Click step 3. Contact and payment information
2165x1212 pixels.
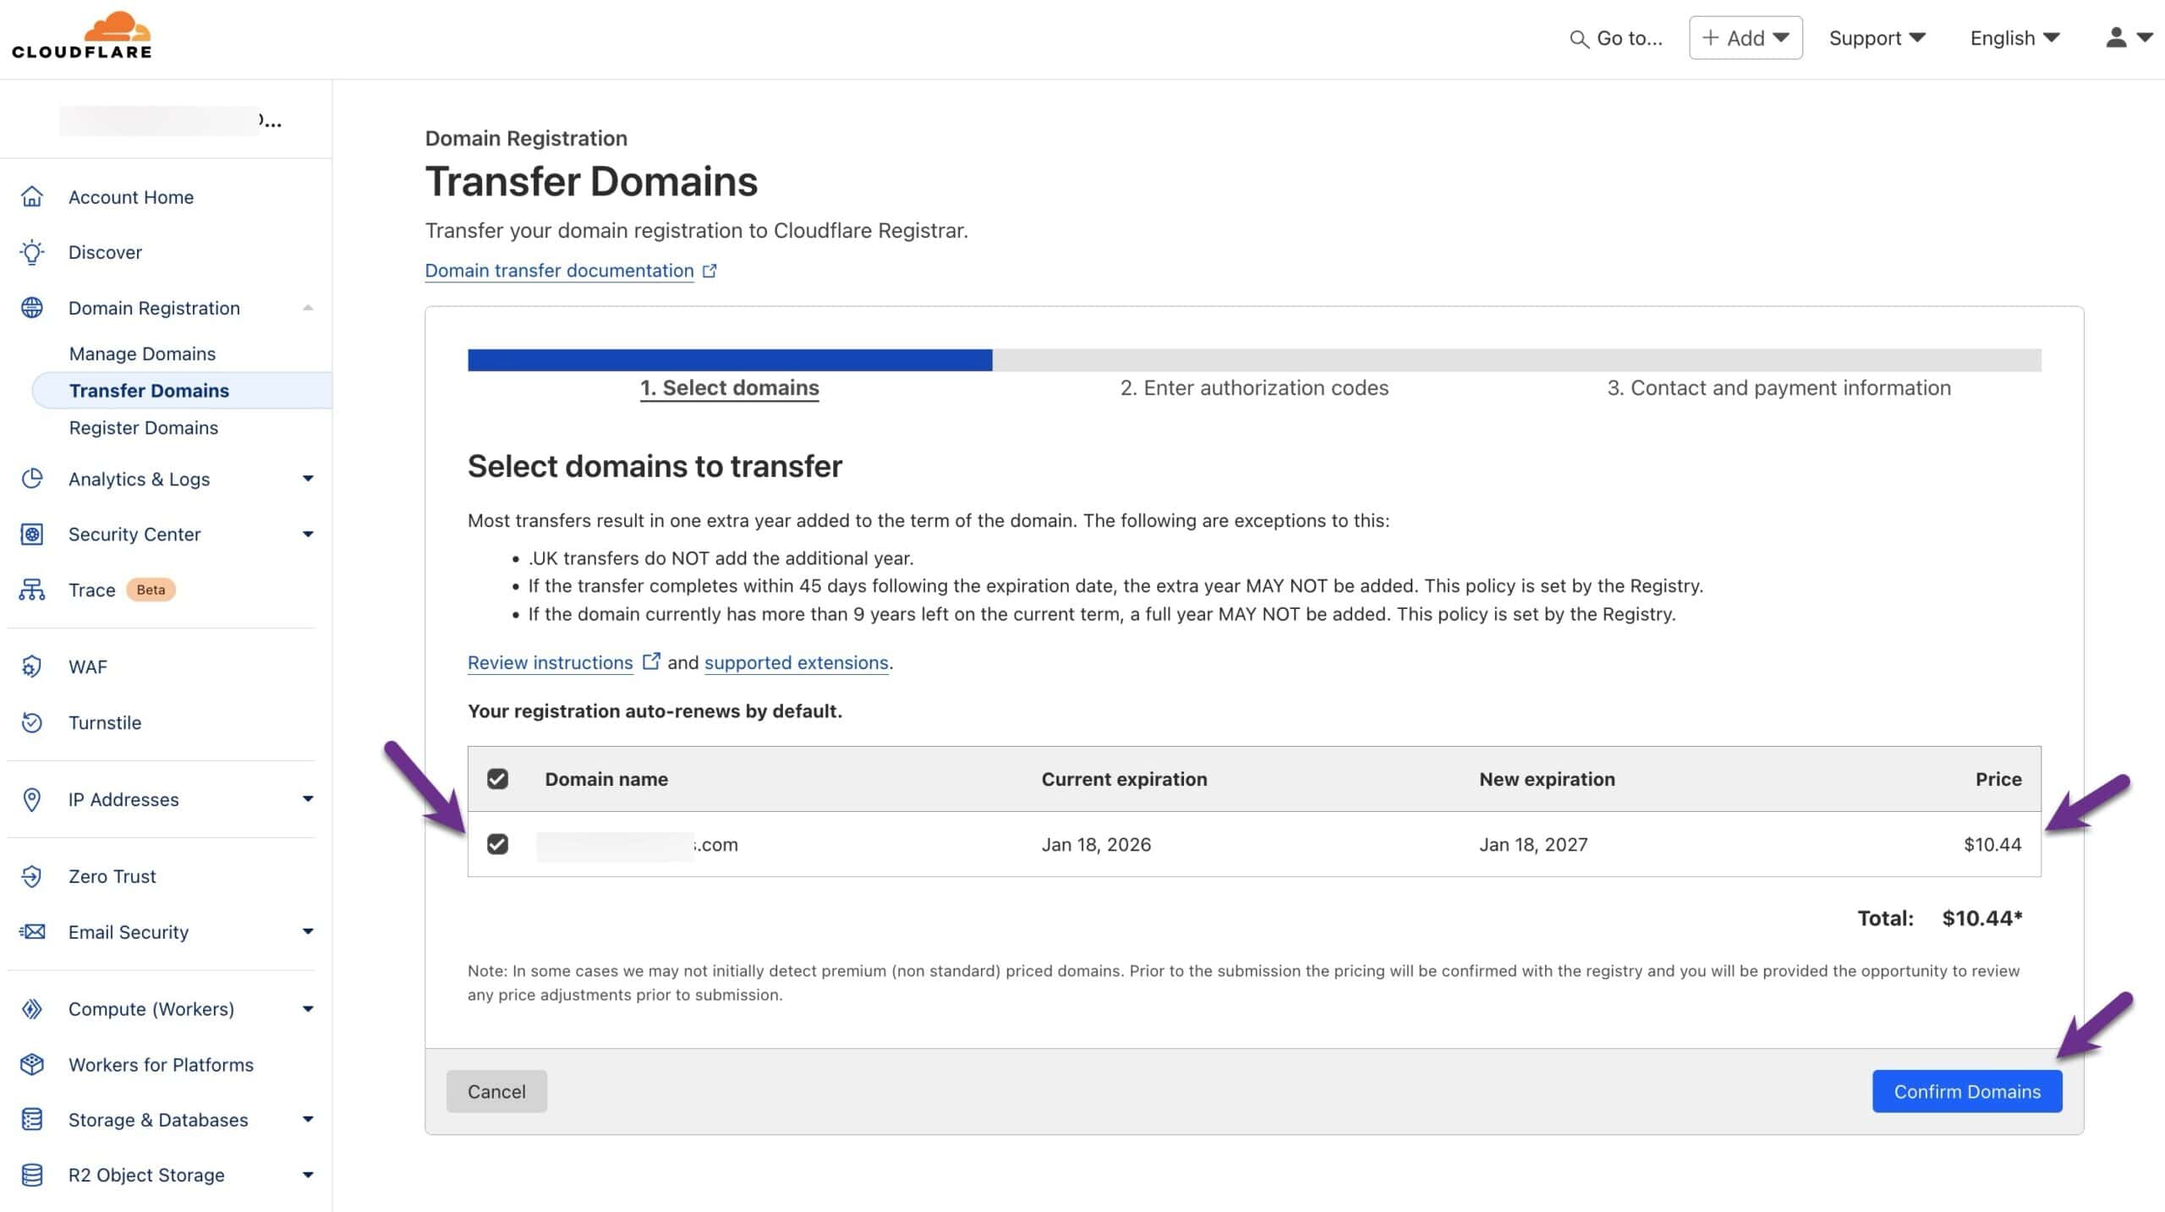click(1779, 388)
